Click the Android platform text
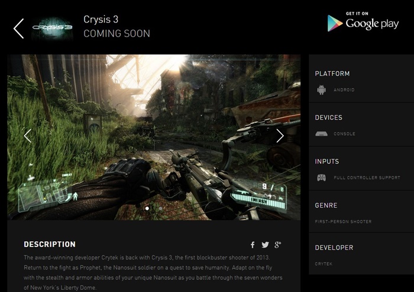This screenshot has height=292, width=414. 344,90
